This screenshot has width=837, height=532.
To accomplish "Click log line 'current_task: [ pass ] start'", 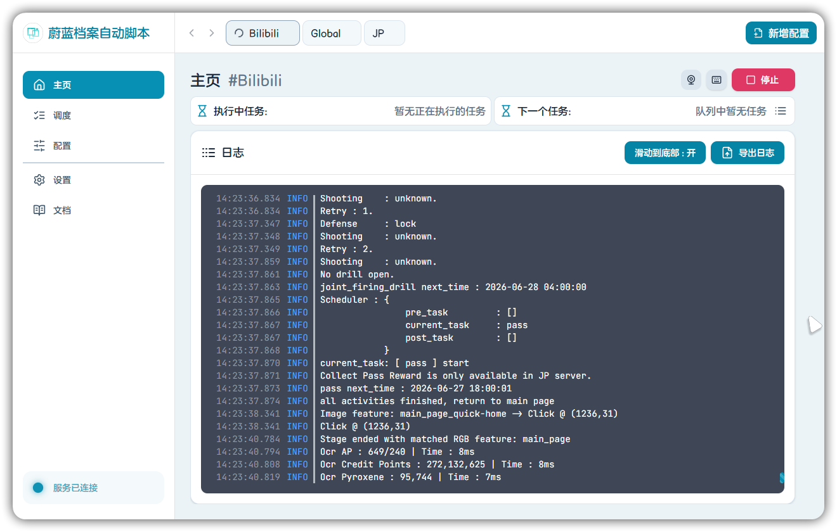I will 394,363.
